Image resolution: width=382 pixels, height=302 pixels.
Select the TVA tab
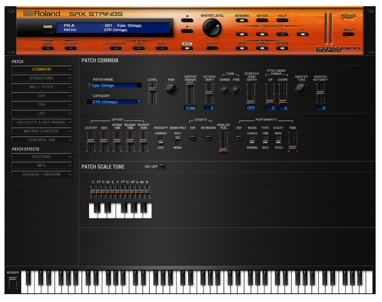point(42,105)
